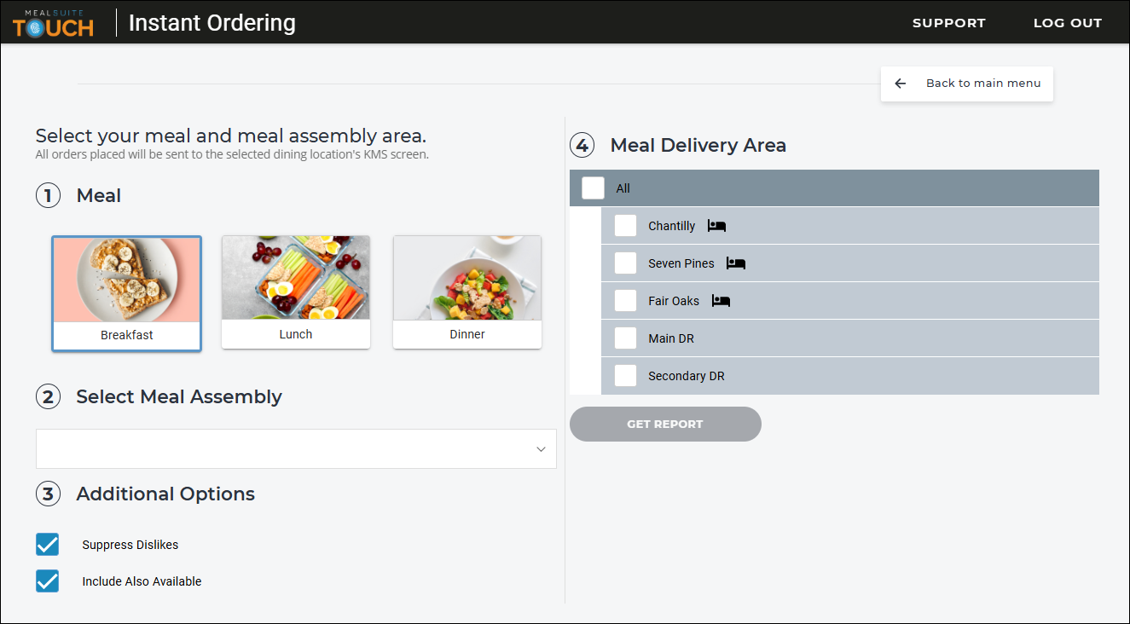Click the bed icon beside Seven Pines

point(736,263)
